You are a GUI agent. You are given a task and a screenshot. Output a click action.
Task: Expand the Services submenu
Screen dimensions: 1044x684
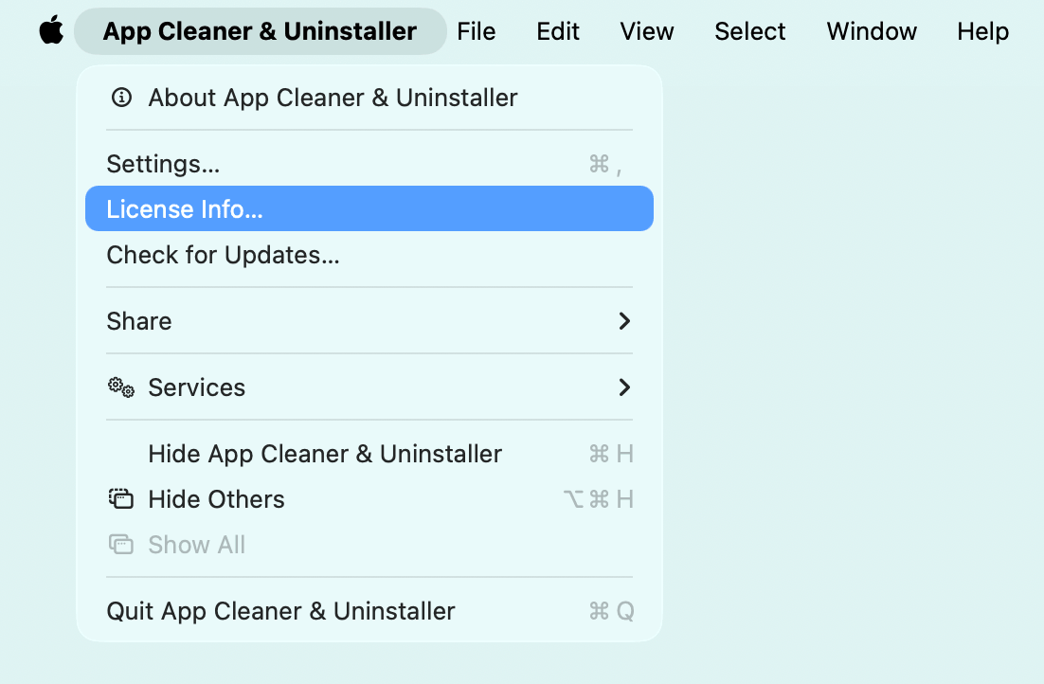pos(622,387)
